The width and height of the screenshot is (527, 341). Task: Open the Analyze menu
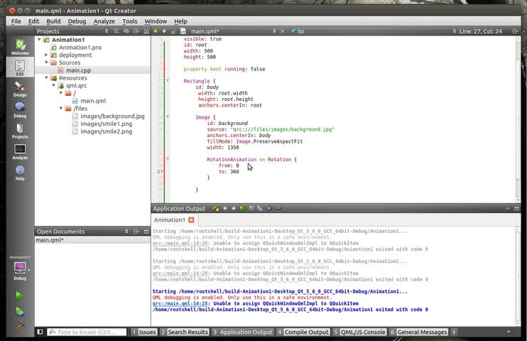tap(104, 21)
